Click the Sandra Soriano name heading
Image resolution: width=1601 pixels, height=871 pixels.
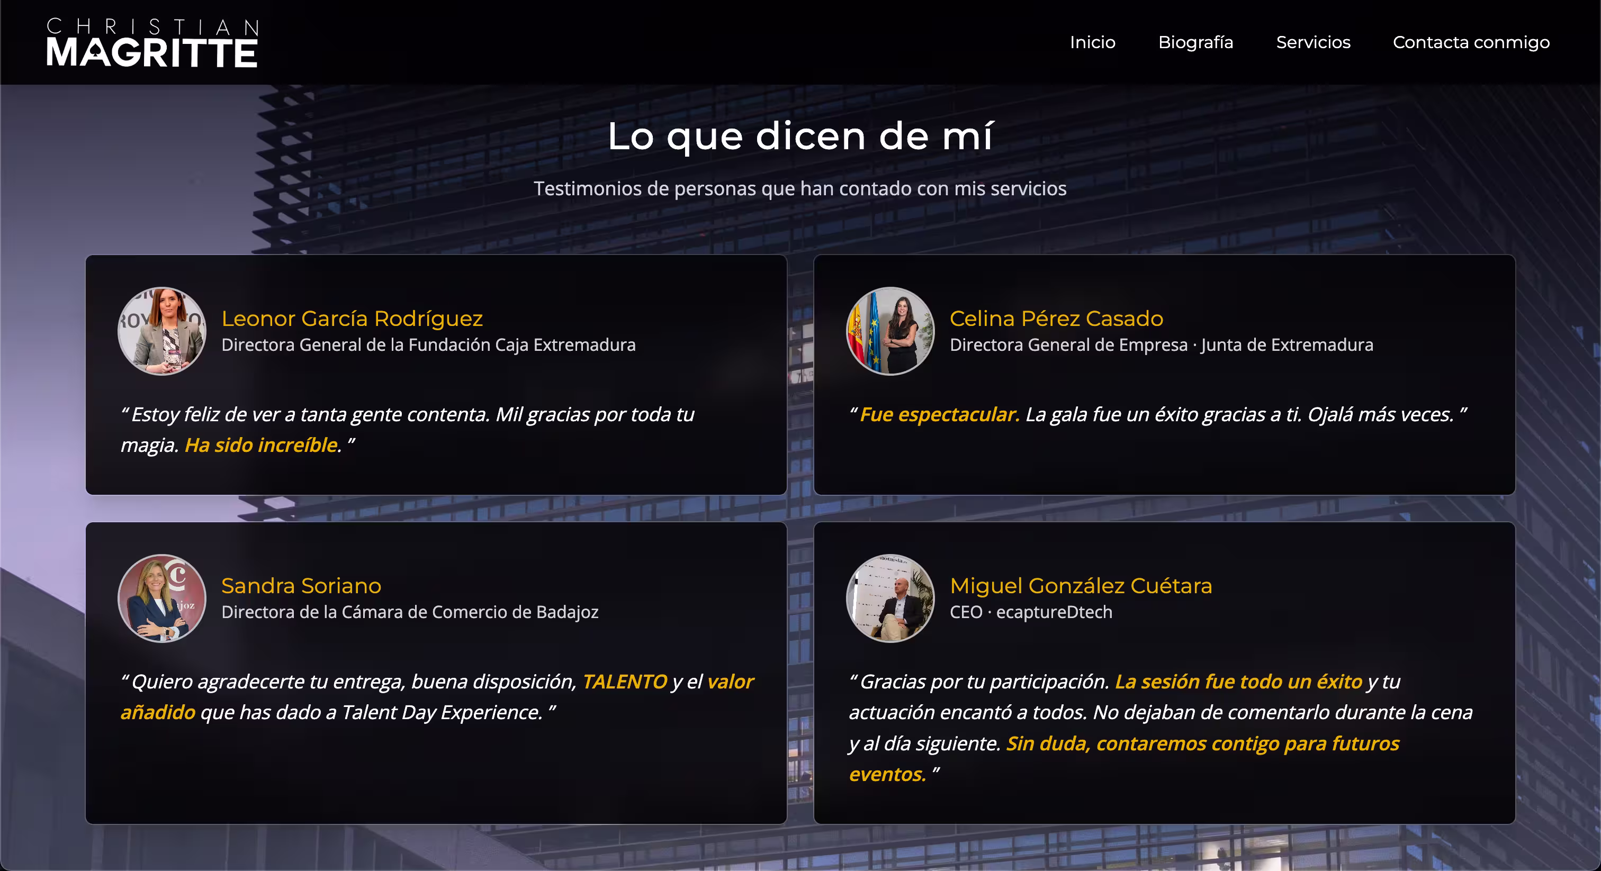[x=301, y=585]
